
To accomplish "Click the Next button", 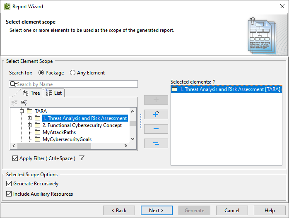I will point(157,211).
